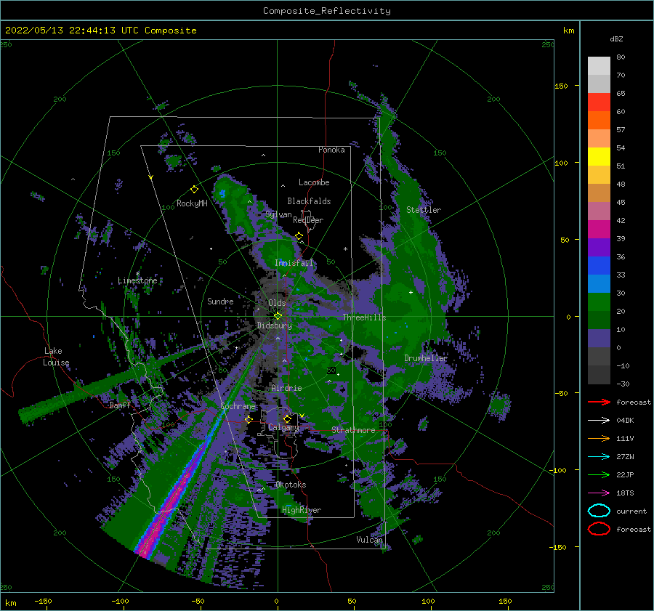Pick the bright green swatch below 30 dBZ
The width and height of the screenshot is (654, 611).
pos(599,302)
